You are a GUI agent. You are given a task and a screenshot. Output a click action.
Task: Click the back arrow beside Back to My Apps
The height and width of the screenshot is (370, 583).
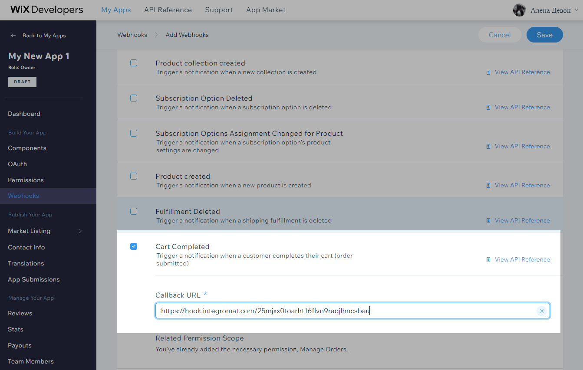pos(13,36)
